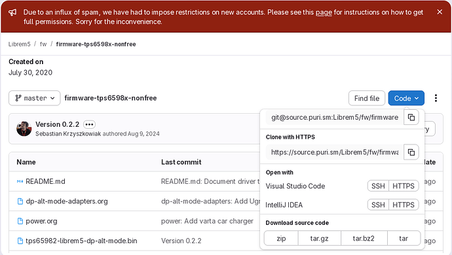Open 'power: Add varta car charger' commit
Viewport: 452px width, 255px height.
point(207,221)
